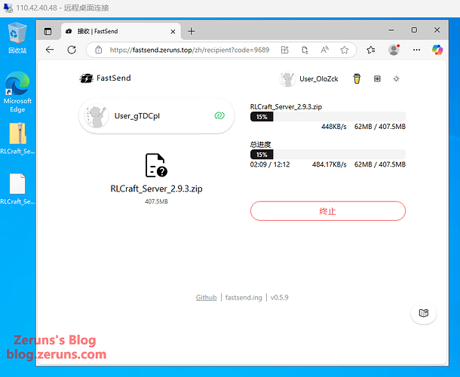Click the User_OloZck avatar
Viewport: 460px width, 377px height.
click(287, 79)
